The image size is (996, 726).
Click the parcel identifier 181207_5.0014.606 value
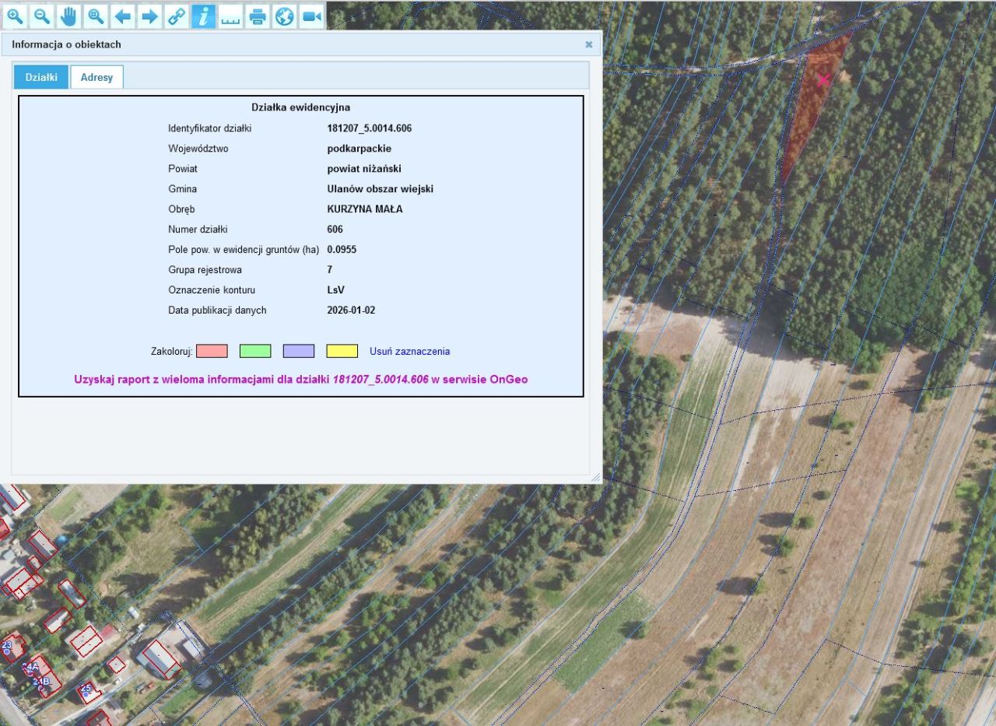point(370,128)
